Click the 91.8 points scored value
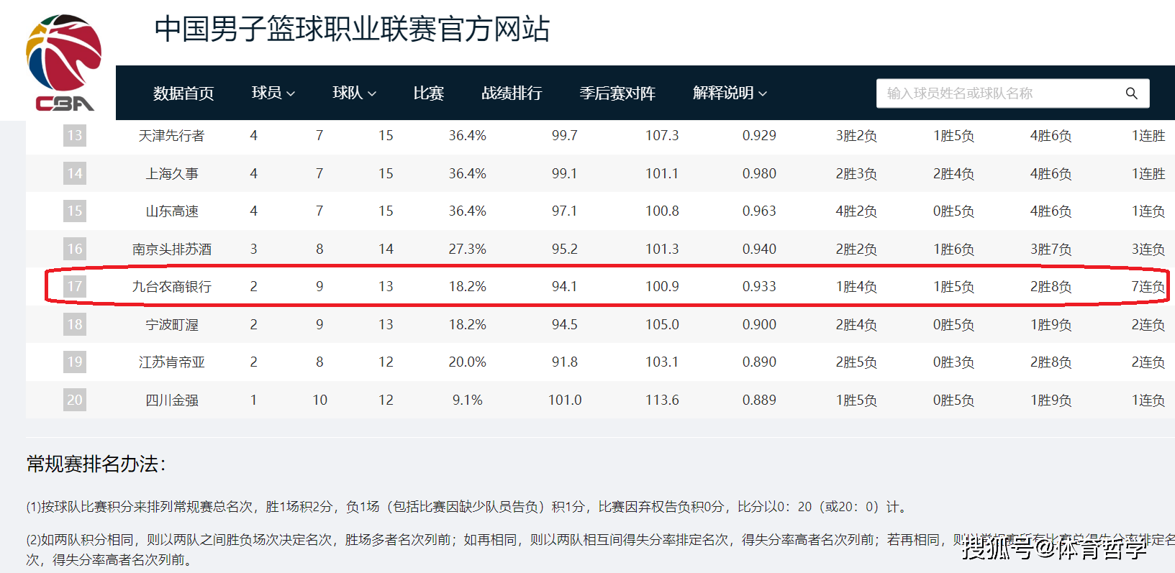This screenshot has height=573, width=1175. click(x=565, y=362)
